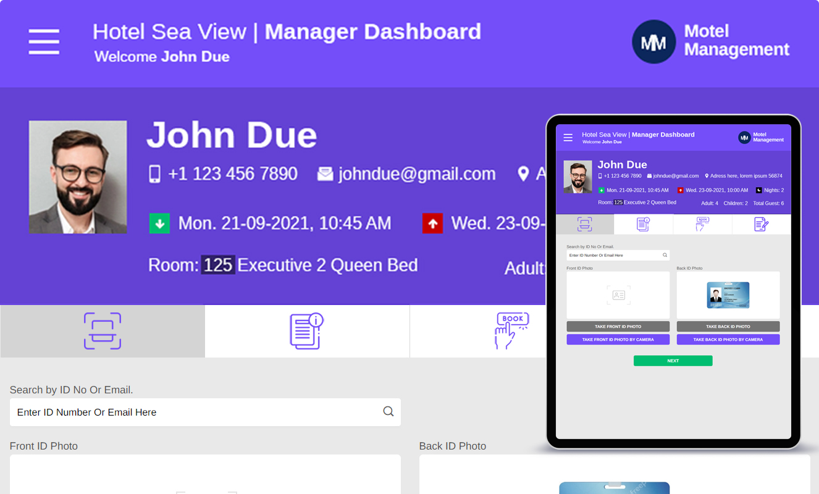Click the large envelope icon beside johndue@gmail.com
This screenshot has height=494, width=819.
pos(325,174)
